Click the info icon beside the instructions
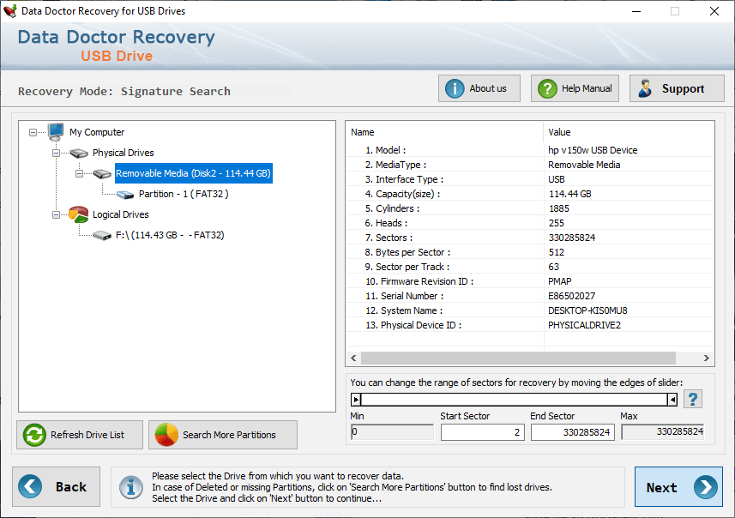Viewport: 735px width, 518px height. click(x=131, y=487)
